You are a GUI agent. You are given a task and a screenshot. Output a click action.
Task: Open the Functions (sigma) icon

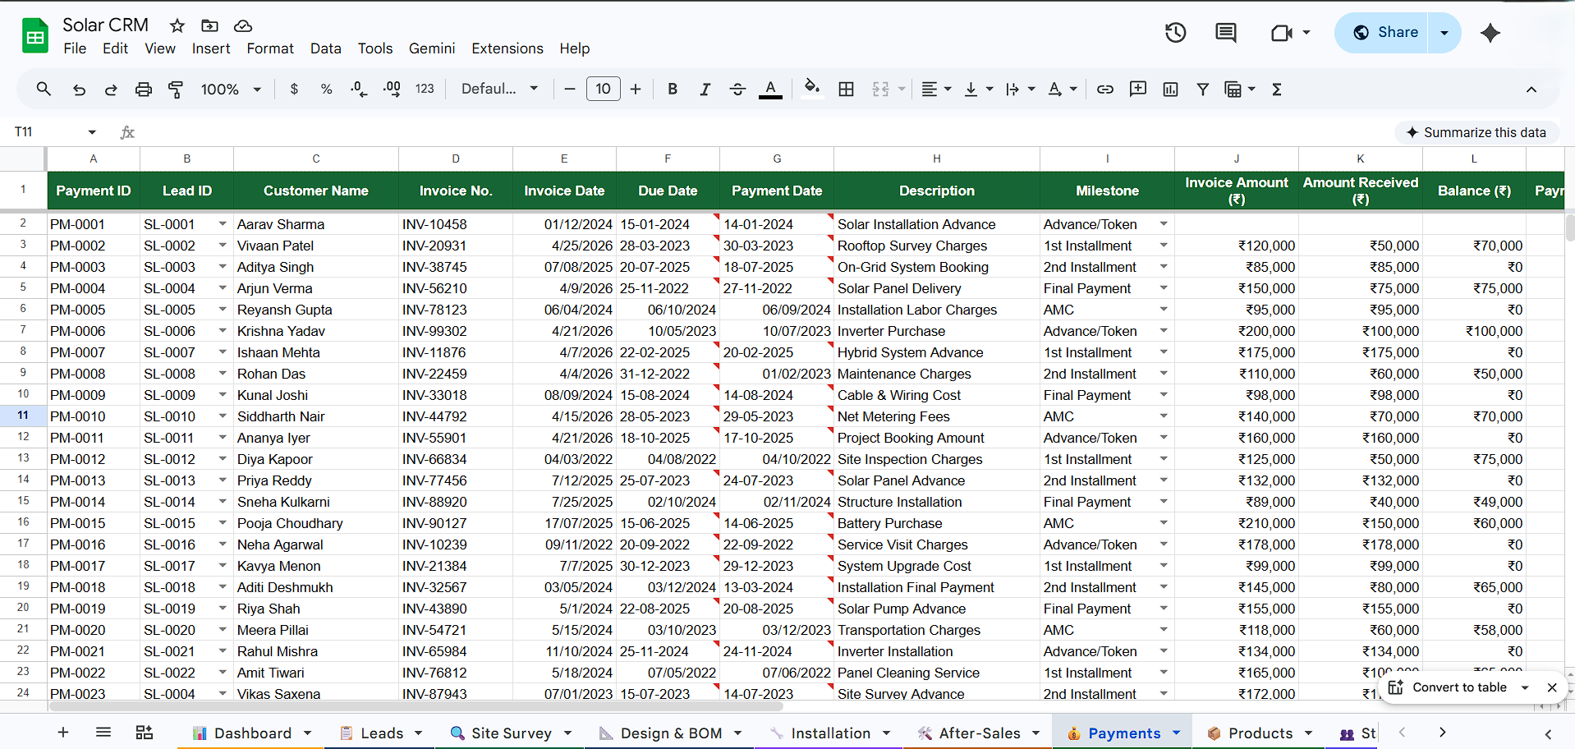pos(1277,89)
